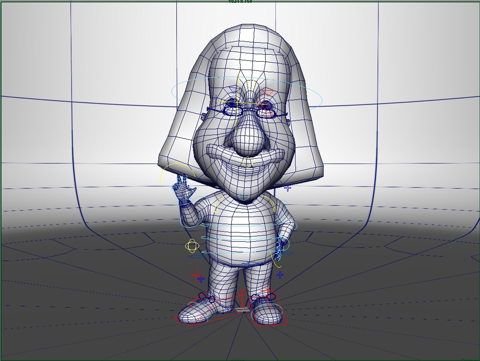Select the yellow curve below the lowered hand

point(276,260)
